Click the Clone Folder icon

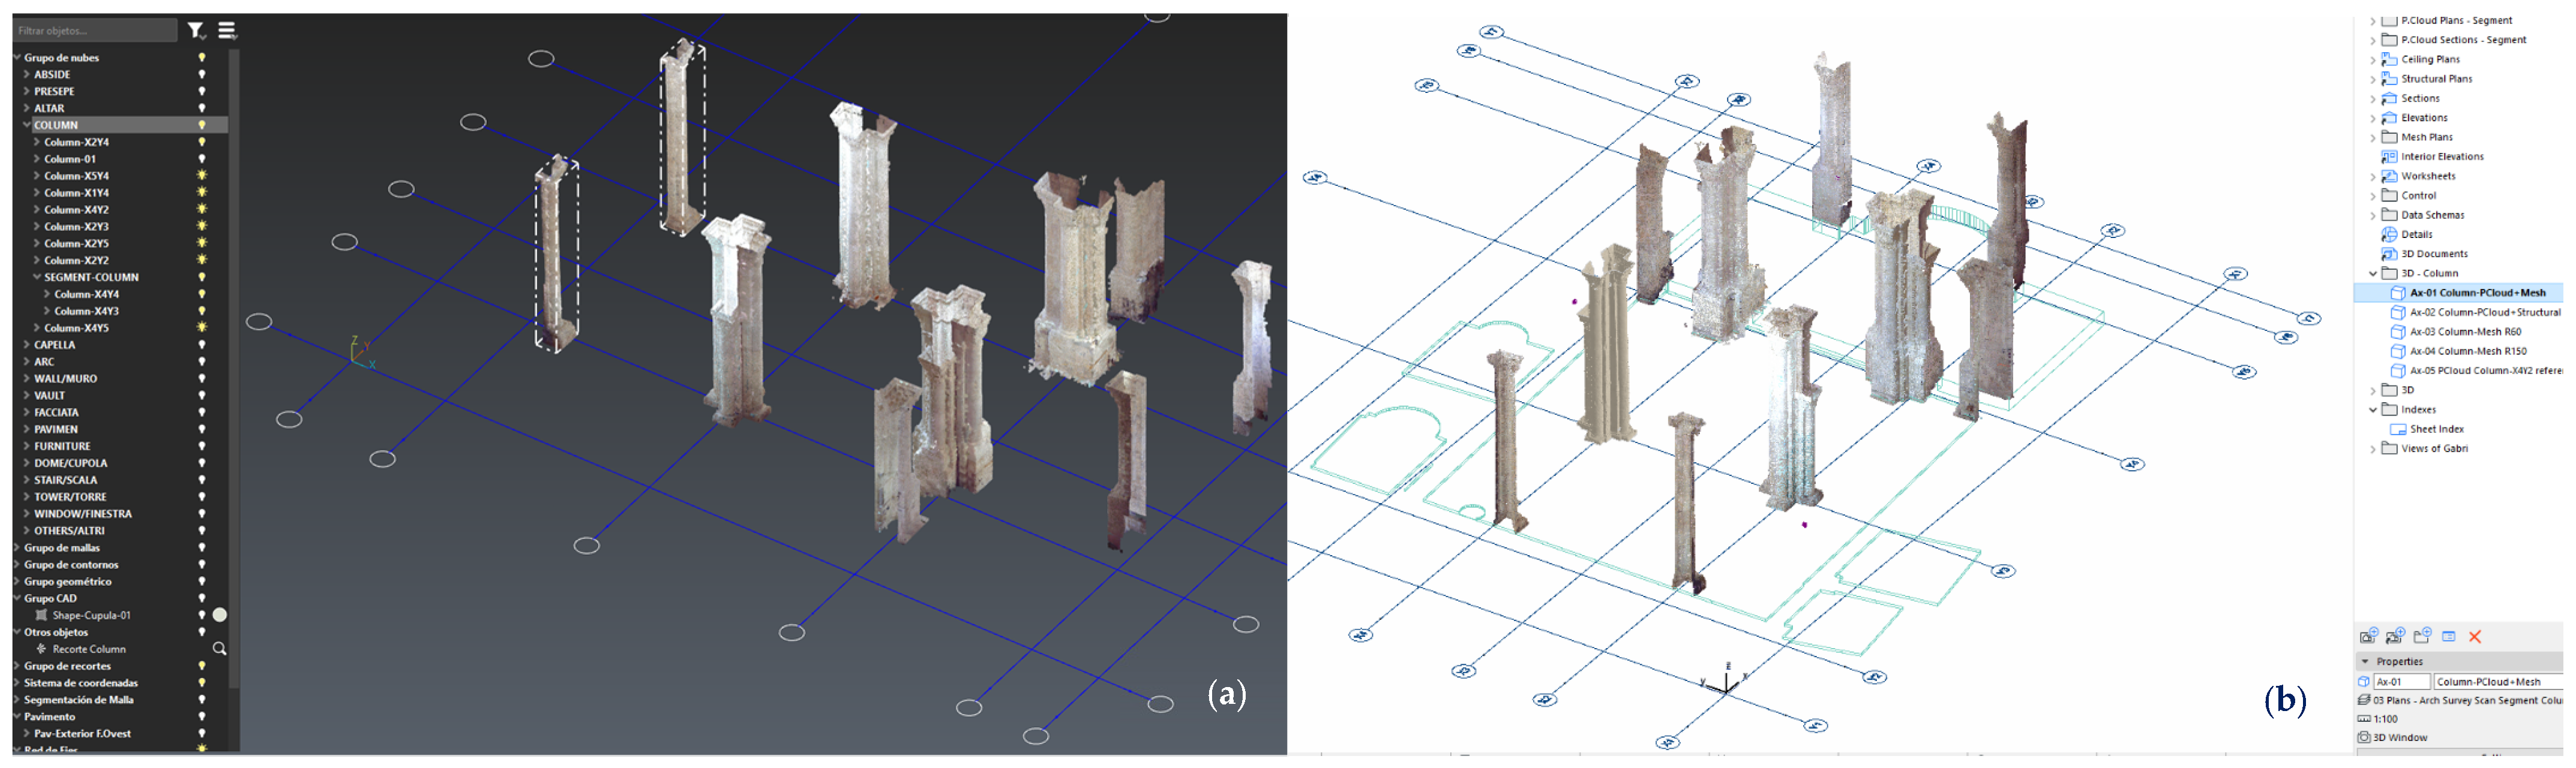[x=2395, y=636]
